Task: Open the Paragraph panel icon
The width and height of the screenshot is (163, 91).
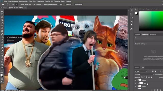Action: point(132,25)
